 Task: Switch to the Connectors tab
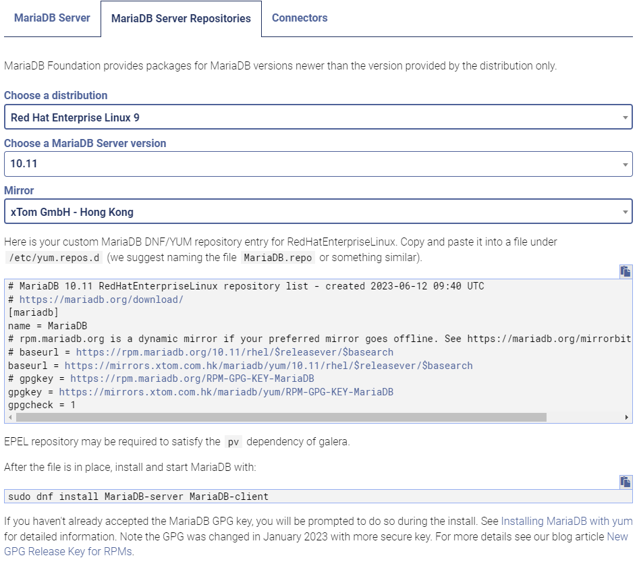tap(300, 18)
